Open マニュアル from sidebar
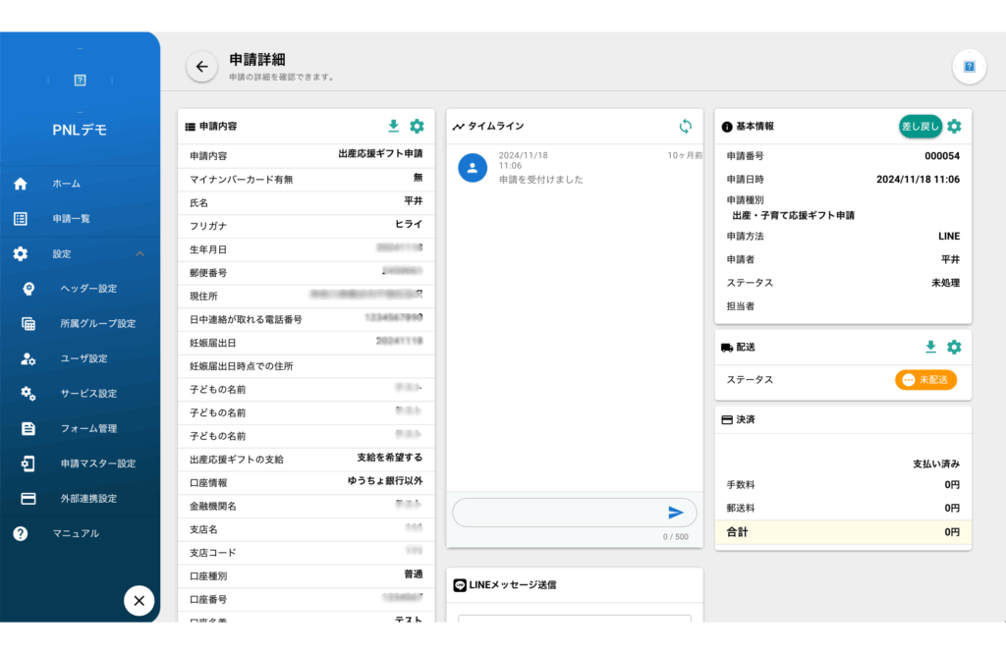Viewport: 1006px width, 654px height. coord(76,533)
